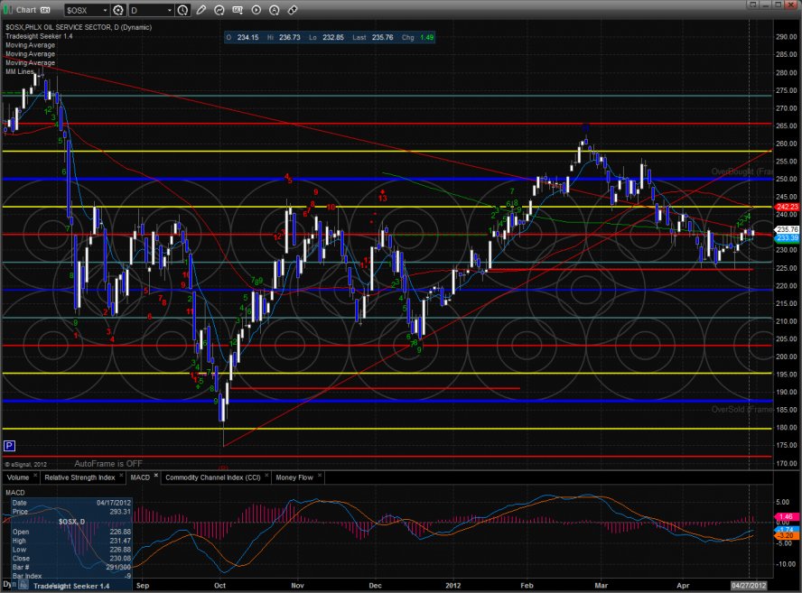802x593 pixels.
Task: Close the Commodity Channel Index tab
Action: pyautogui.click(x=266, y=475)
